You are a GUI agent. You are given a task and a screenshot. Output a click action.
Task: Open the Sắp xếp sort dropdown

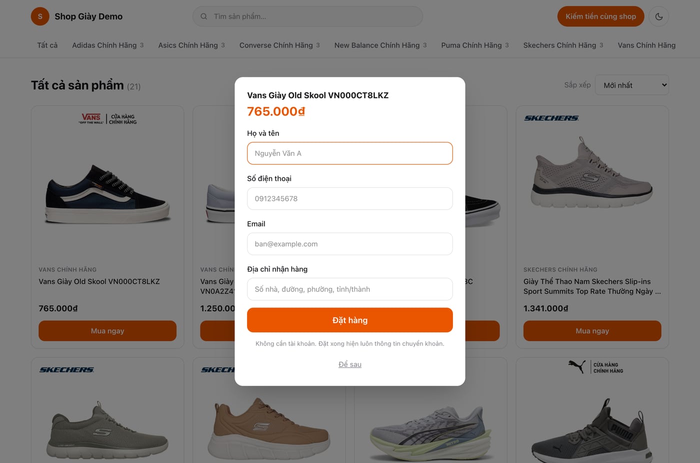(632, 85)
